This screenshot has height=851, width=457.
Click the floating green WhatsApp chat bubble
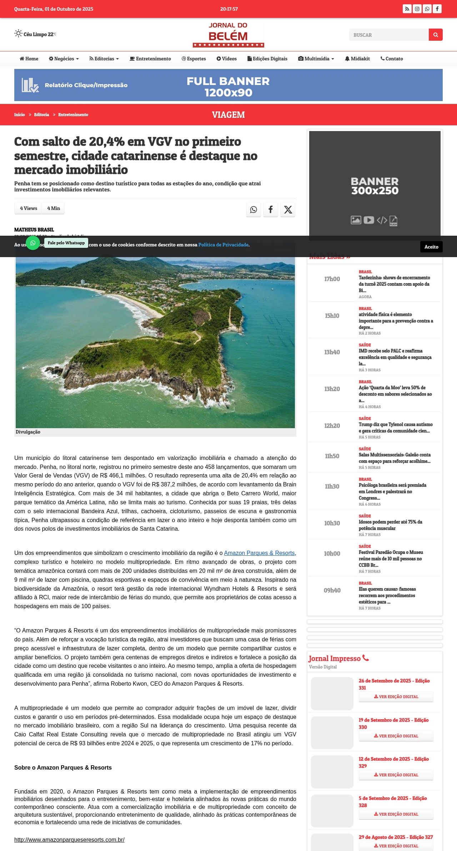[x=33, y=243]
